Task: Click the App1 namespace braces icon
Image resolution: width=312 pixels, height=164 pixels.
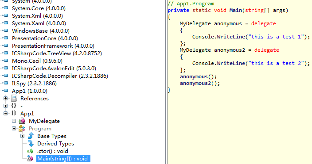Action: 14,113
